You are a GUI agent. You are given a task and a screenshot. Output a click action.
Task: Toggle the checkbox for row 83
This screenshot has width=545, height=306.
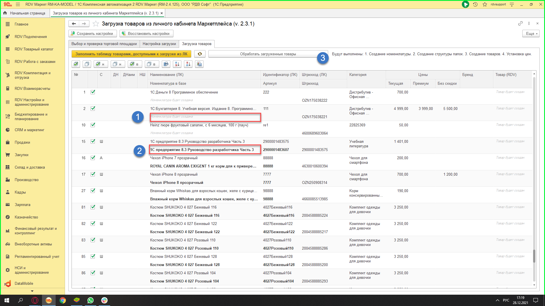click(x=93, y=240)
